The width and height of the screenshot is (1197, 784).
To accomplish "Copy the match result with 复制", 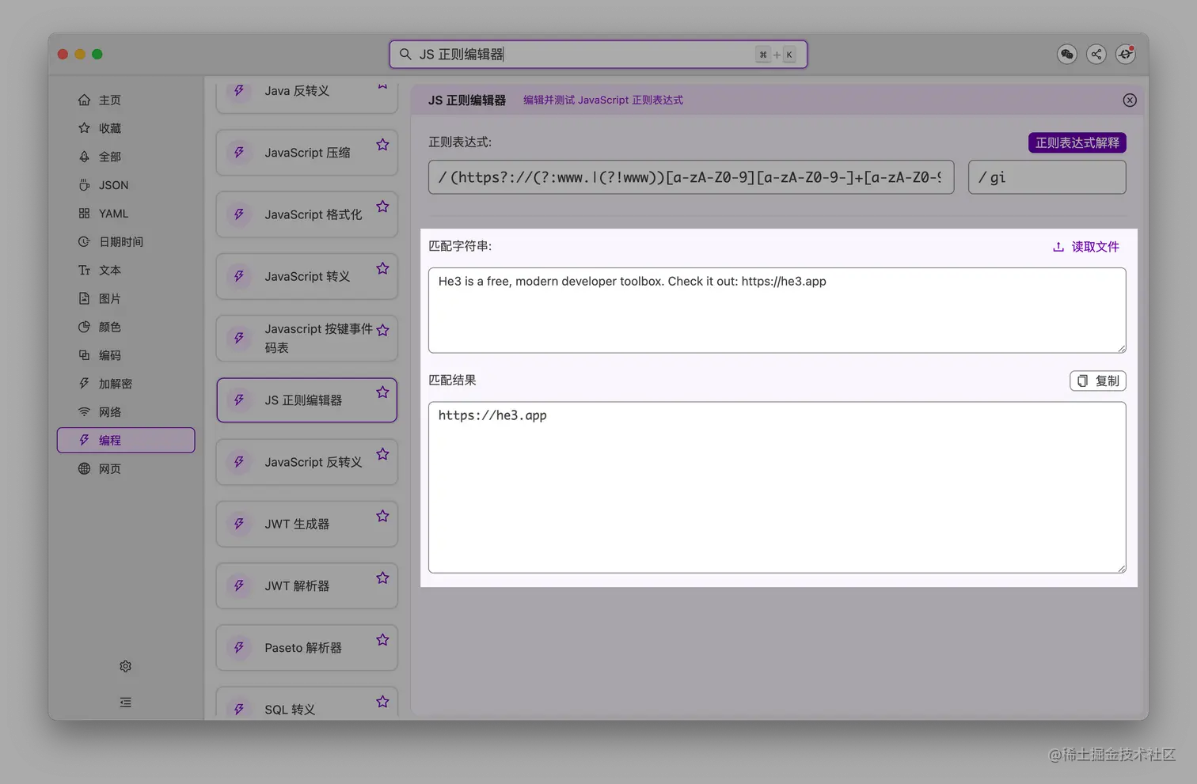I will tap(1097, 381).
